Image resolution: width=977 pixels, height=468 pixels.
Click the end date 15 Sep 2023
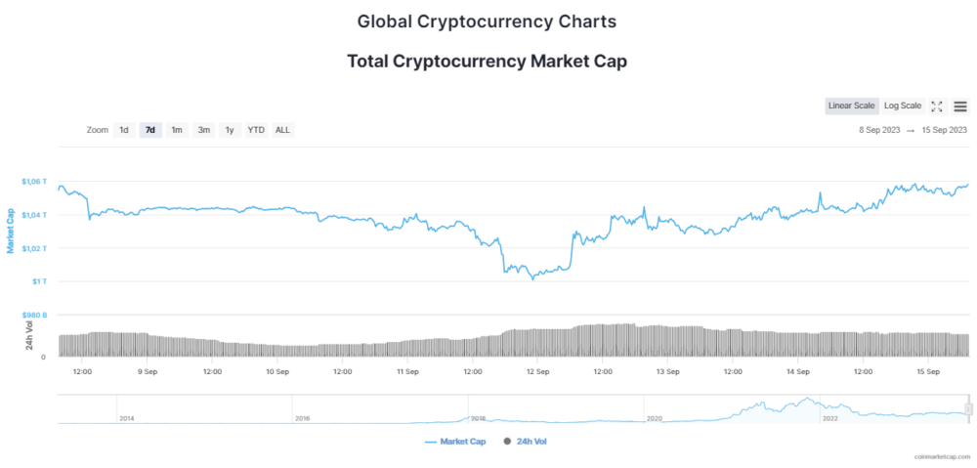pos(944,130)
